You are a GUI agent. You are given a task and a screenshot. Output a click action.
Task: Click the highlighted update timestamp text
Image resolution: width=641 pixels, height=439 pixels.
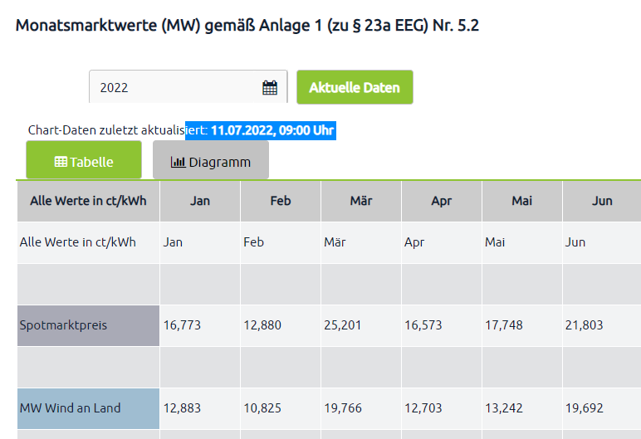point(261,131)
